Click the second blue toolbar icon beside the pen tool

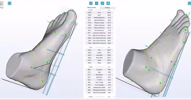(x=97, y=3)
